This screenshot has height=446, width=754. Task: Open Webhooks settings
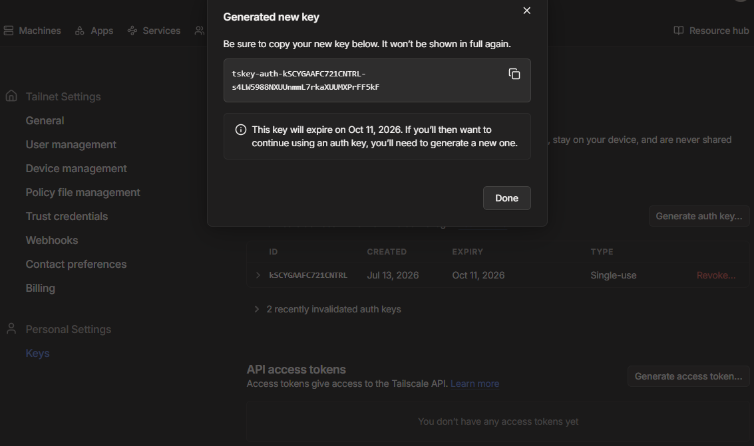[x=51, y=241]
